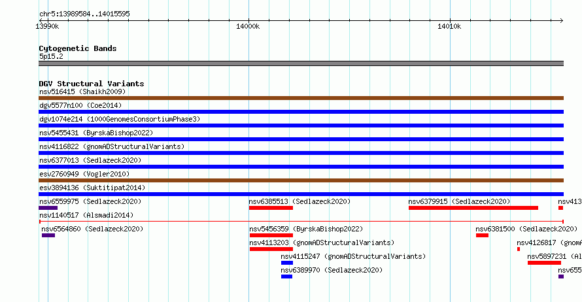Click the nsv5456359 (ByrskaBishop2022) label

click(x=306, y=229)
